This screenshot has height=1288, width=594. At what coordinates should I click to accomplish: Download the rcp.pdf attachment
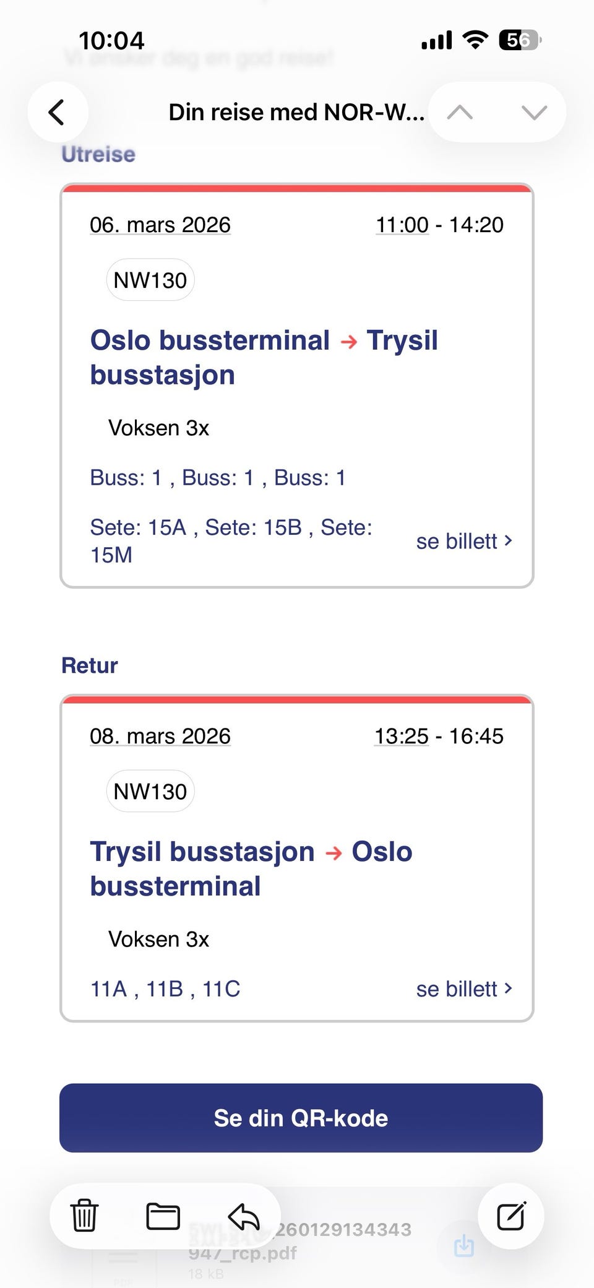coord(463,1245)
